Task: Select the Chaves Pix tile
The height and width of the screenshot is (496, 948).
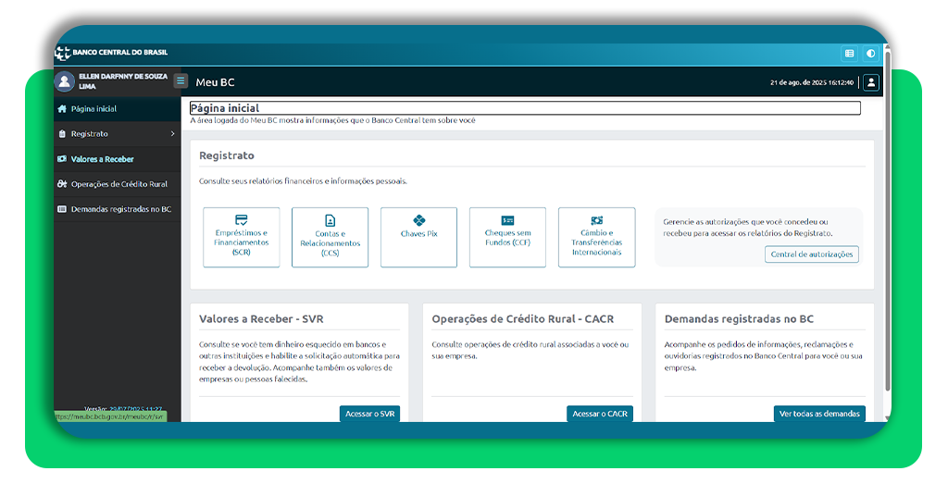Action: coord(418,238)
